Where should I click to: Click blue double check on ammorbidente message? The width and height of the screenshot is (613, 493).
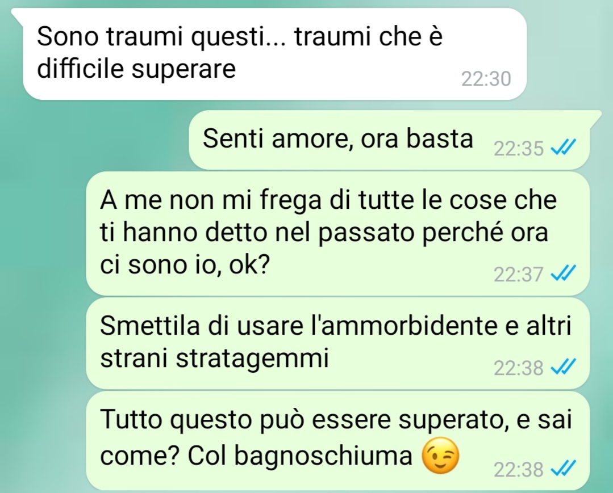[564, 367]
